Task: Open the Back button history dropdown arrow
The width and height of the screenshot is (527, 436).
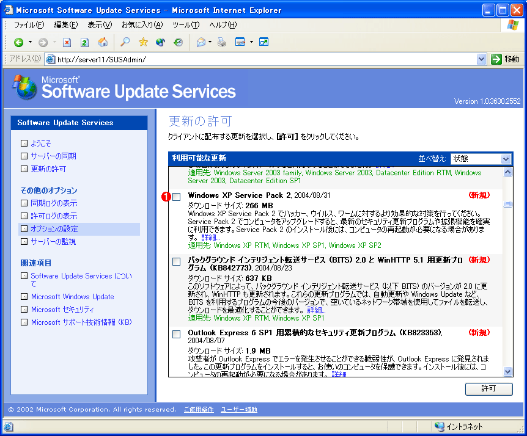Action: (x=30, y=42)
